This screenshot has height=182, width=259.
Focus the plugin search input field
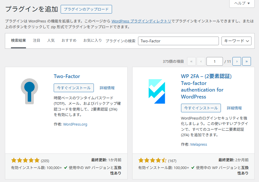(x=178, y=41)
